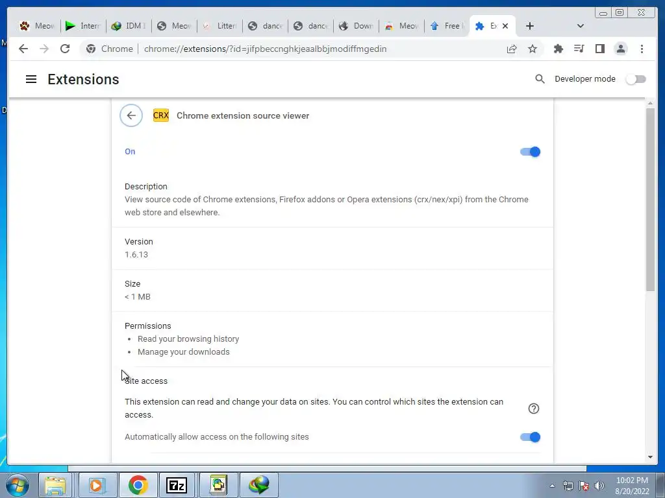Expand the tab search dropdown chevron

click(x=581, y=26)
